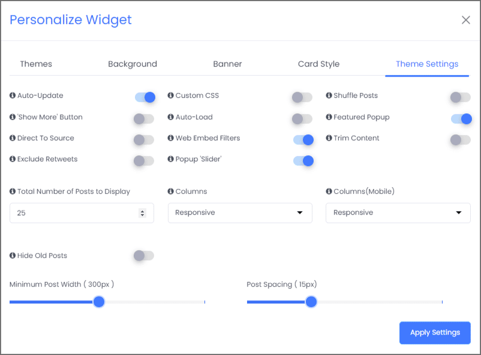Open the Background tab
This screenshot has width=481, height=355.
pyautogui.click(x=133, y=64)
